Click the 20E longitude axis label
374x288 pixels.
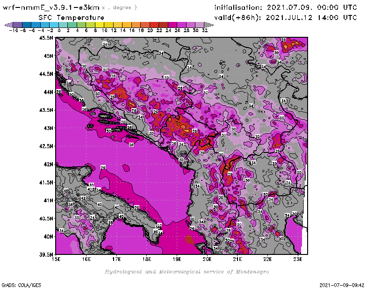(207, 259)
